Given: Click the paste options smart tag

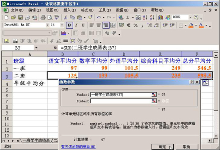Looking at the screenshot, I should [206, 83].
